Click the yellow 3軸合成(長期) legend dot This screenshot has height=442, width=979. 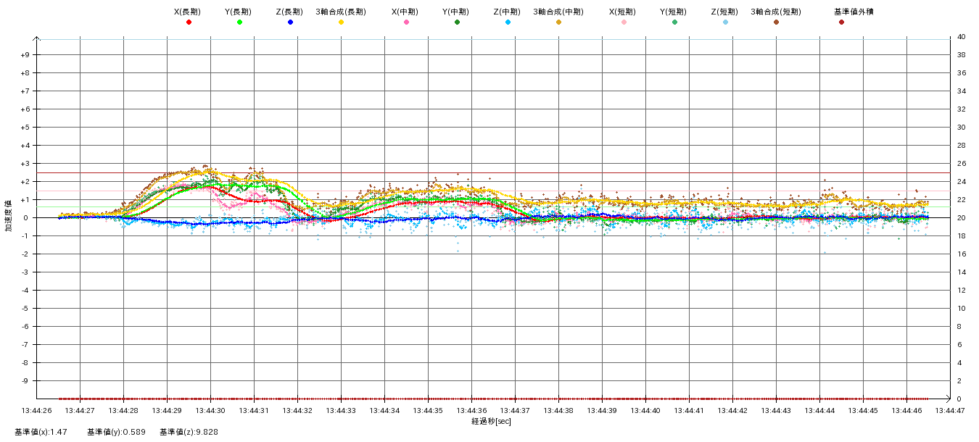[x=341, y=22]
